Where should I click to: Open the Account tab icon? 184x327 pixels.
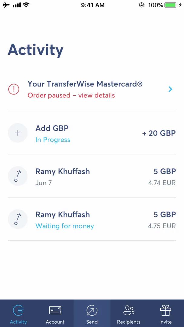55,309
